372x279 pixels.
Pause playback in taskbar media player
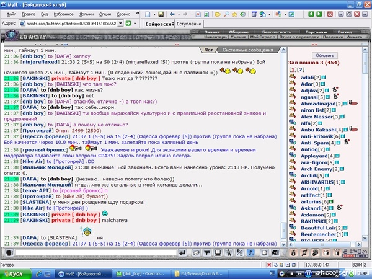coord(308,274)
